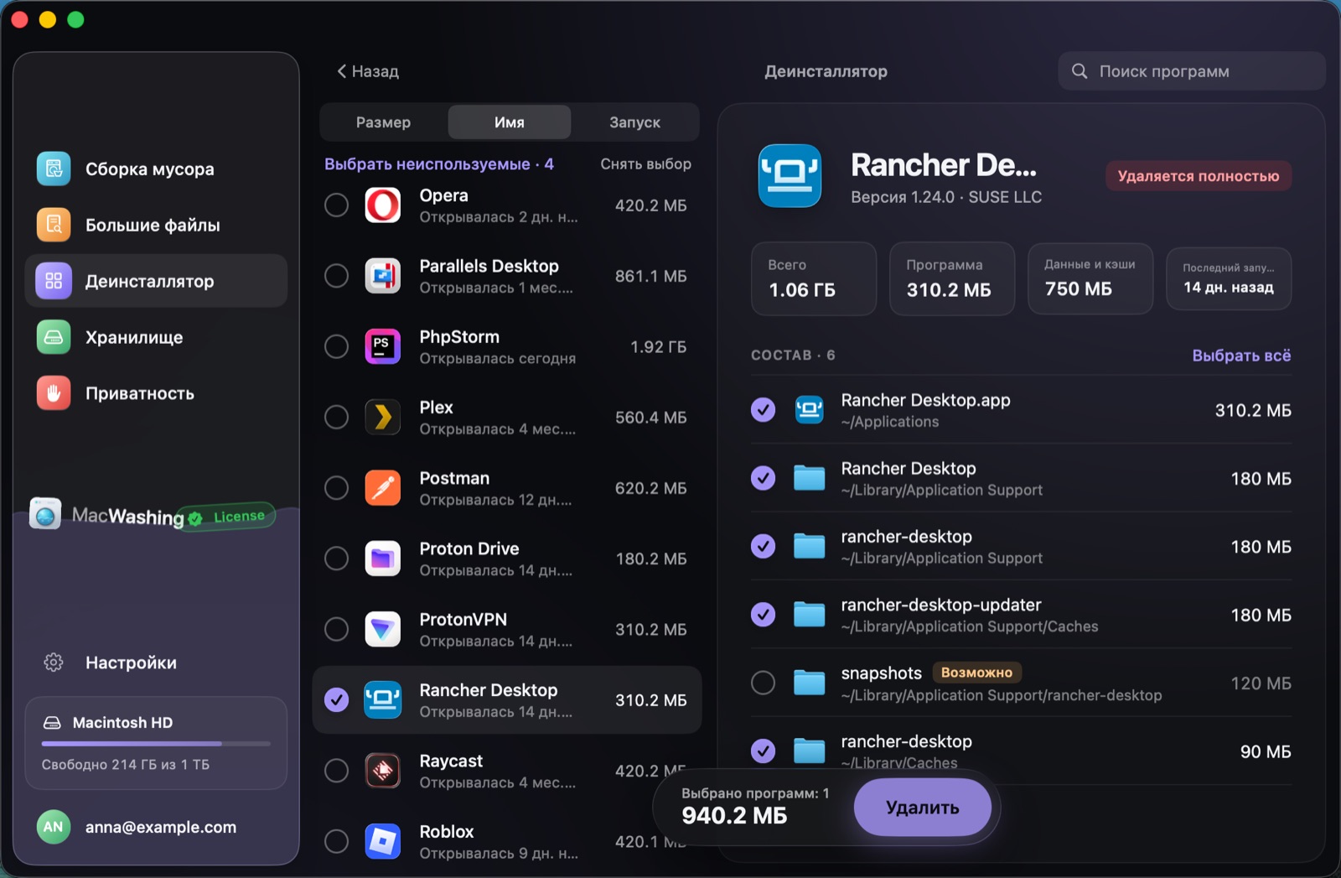Viewport: 1341px width, 878px height.
Task: Uncheck Rancher Desktop.app component
Action: pos(763,410)
